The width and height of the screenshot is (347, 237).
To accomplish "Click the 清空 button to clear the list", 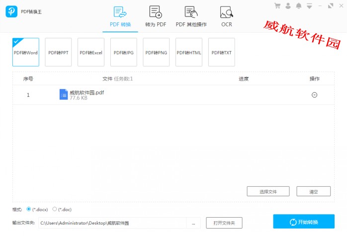I will coord(313,191).
